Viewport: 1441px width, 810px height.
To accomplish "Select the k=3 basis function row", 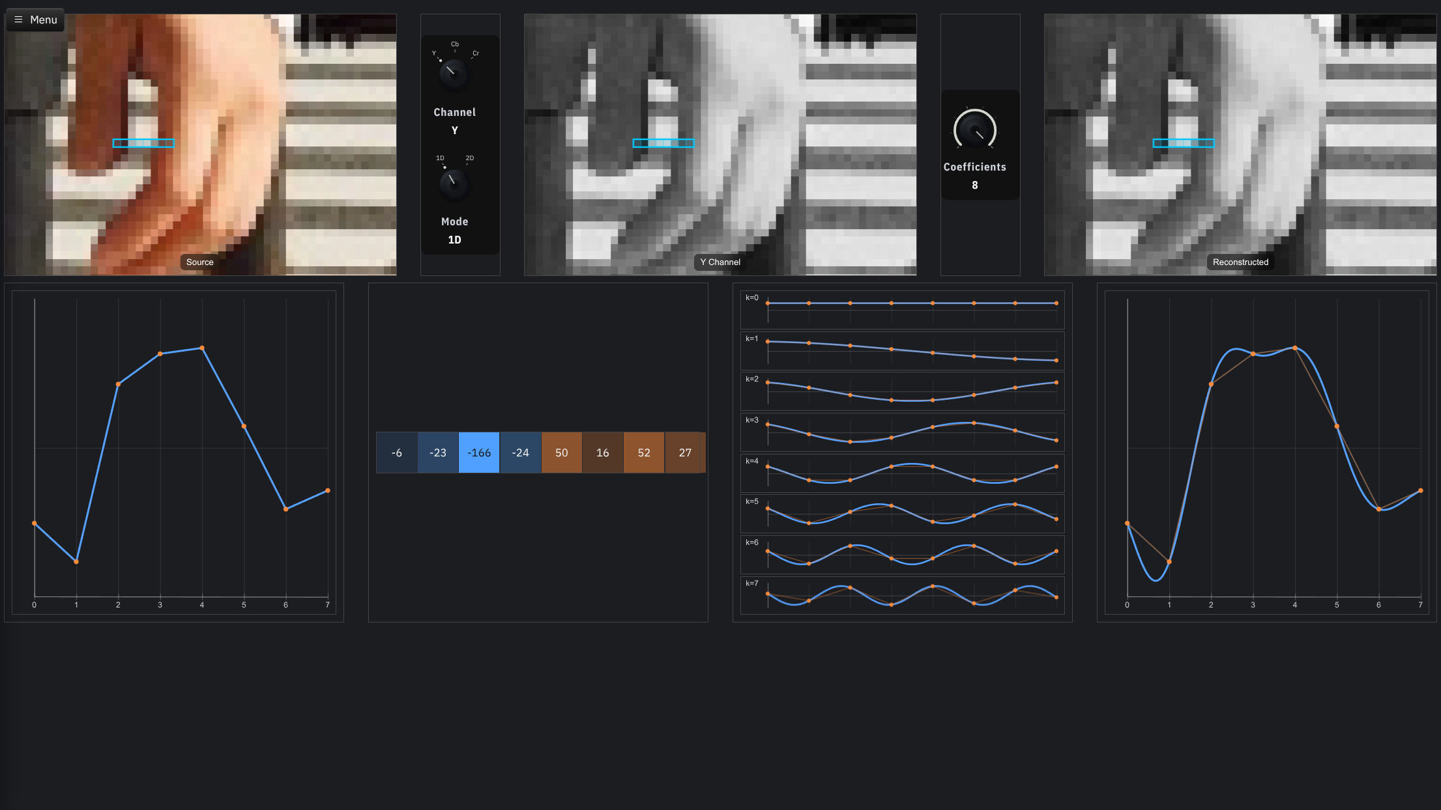I will click(x=902, y=432).
